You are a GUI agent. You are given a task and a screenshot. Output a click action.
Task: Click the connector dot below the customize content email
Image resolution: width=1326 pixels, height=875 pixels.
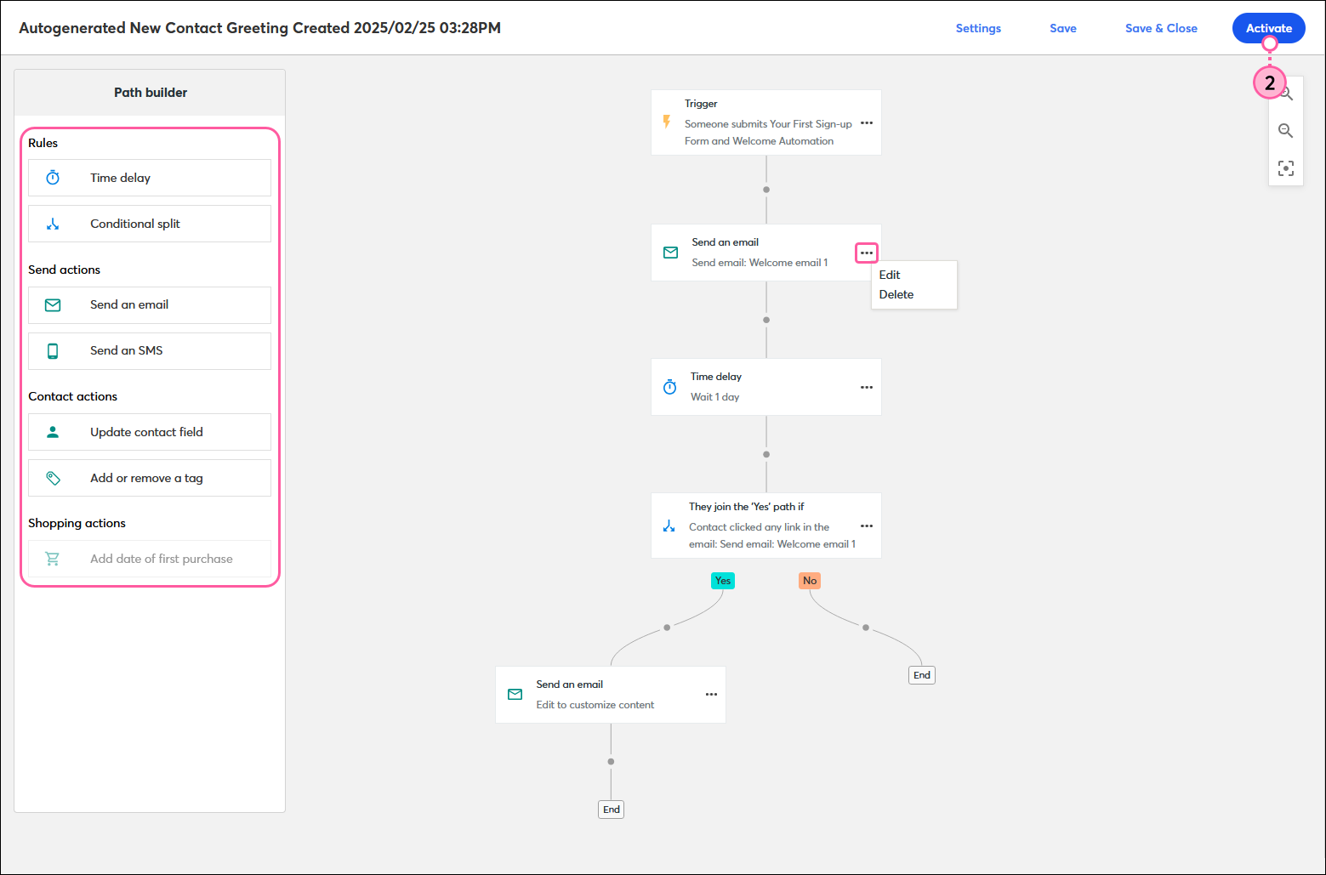click(x=611, y=762)
